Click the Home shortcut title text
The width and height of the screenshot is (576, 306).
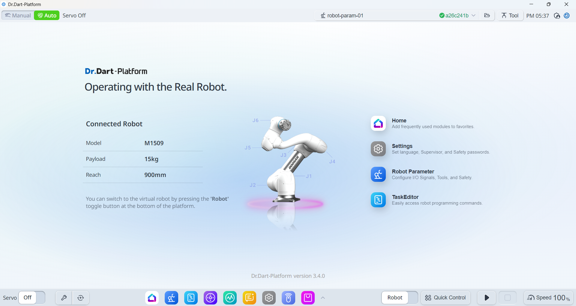point(399,120)
